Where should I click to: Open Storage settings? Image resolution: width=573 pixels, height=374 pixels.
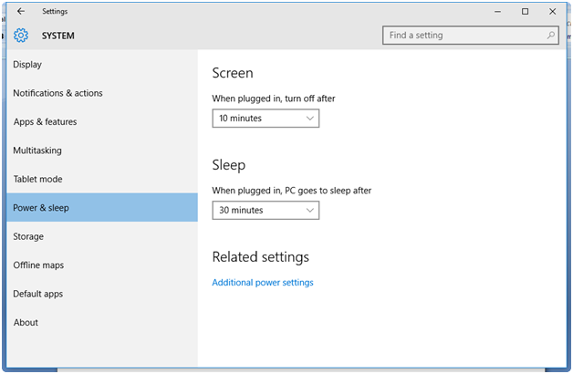pos(28,236)
